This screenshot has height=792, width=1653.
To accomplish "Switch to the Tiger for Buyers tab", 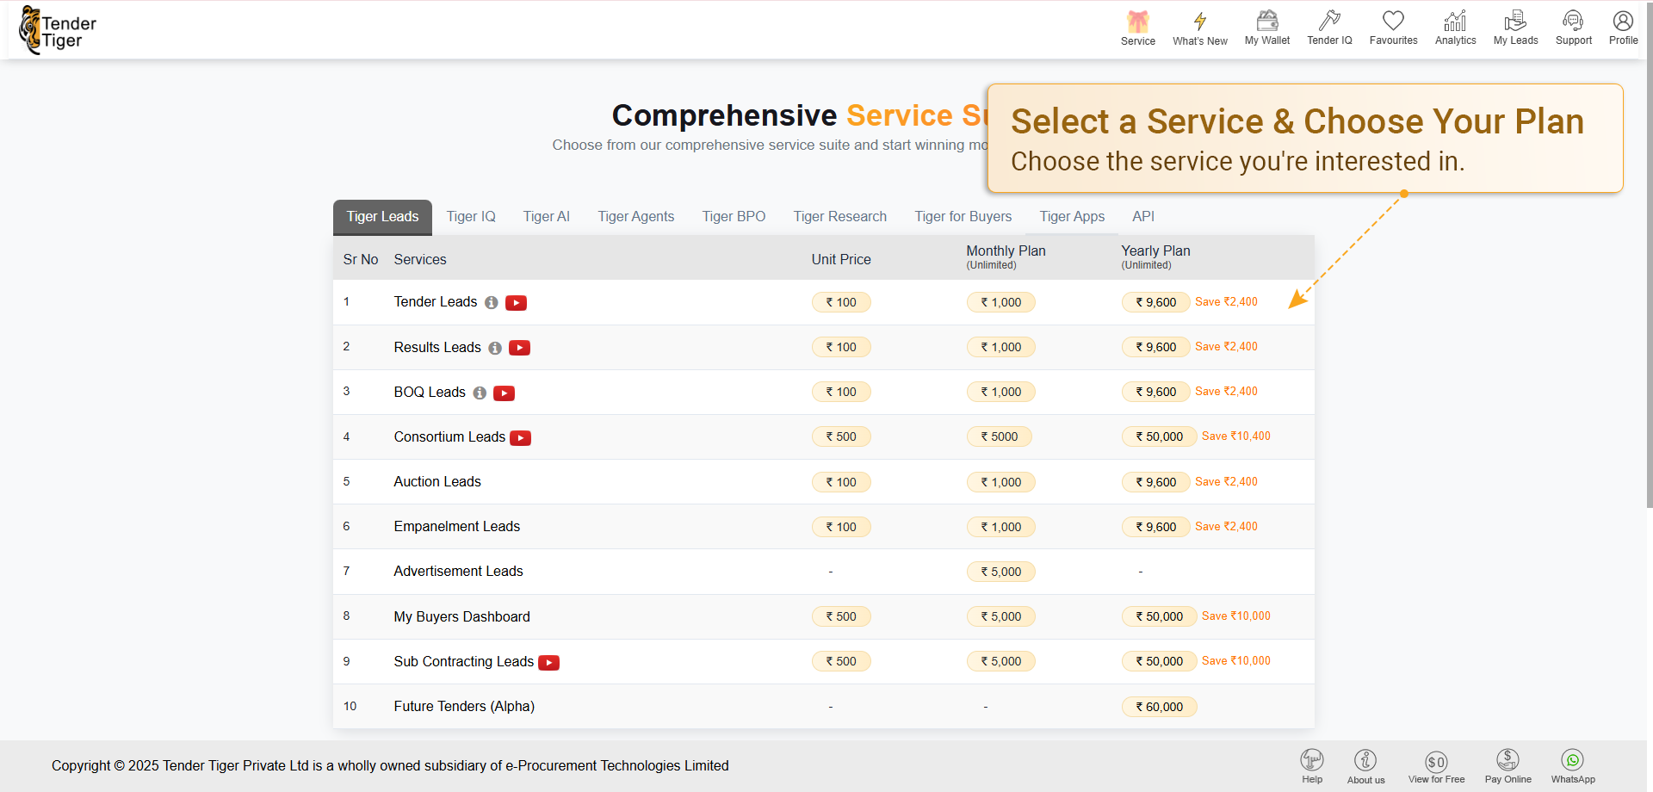I will (x=963, y=217).
